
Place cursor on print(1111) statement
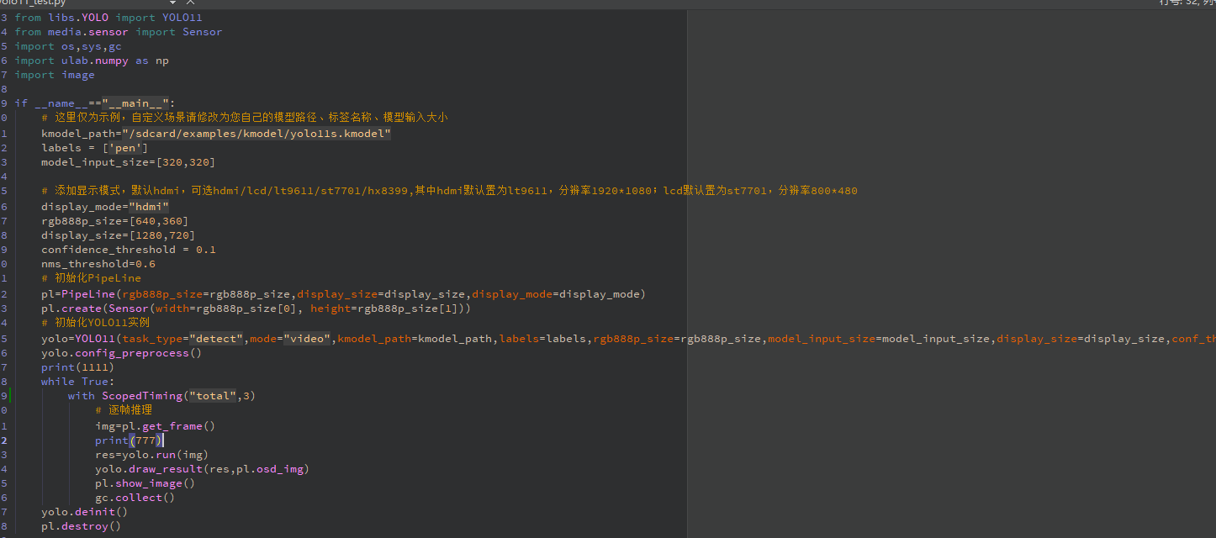pyautogui.click(x=77, y=367)
